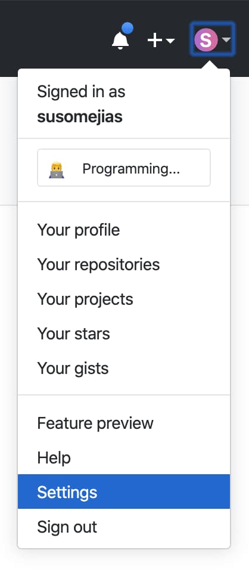This screenshot has height=578, width=249.
Task: Click the 'Signed in as' label
Action: tap(82, 91)
